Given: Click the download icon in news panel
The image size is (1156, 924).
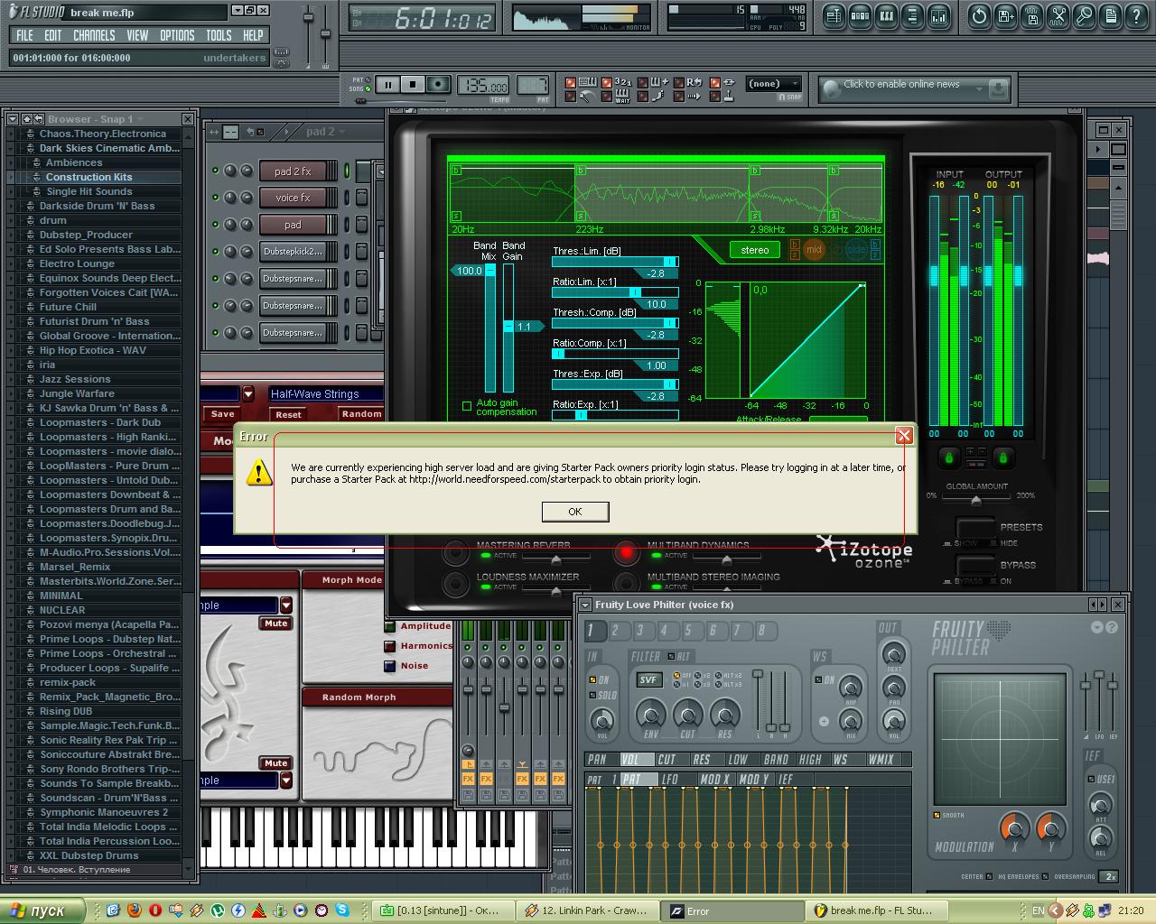Looking at the screenshot, I should click(998, 88).
